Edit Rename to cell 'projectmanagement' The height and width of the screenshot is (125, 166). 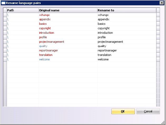127,42
